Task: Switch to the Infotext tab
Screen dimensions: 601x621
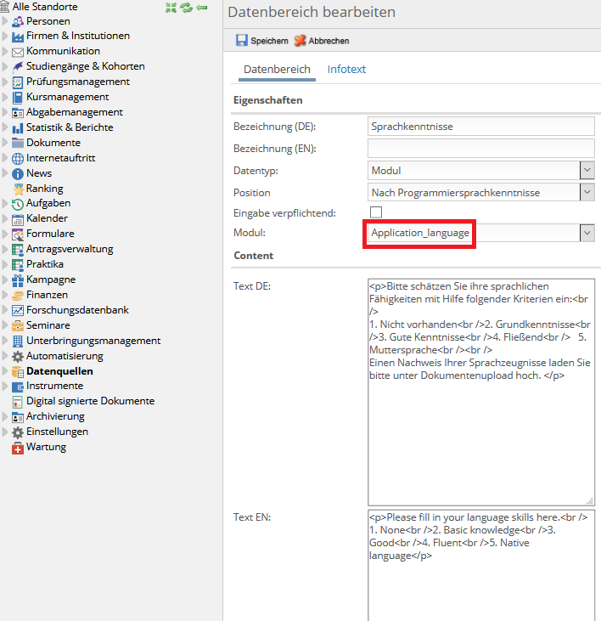Action: 346,70
